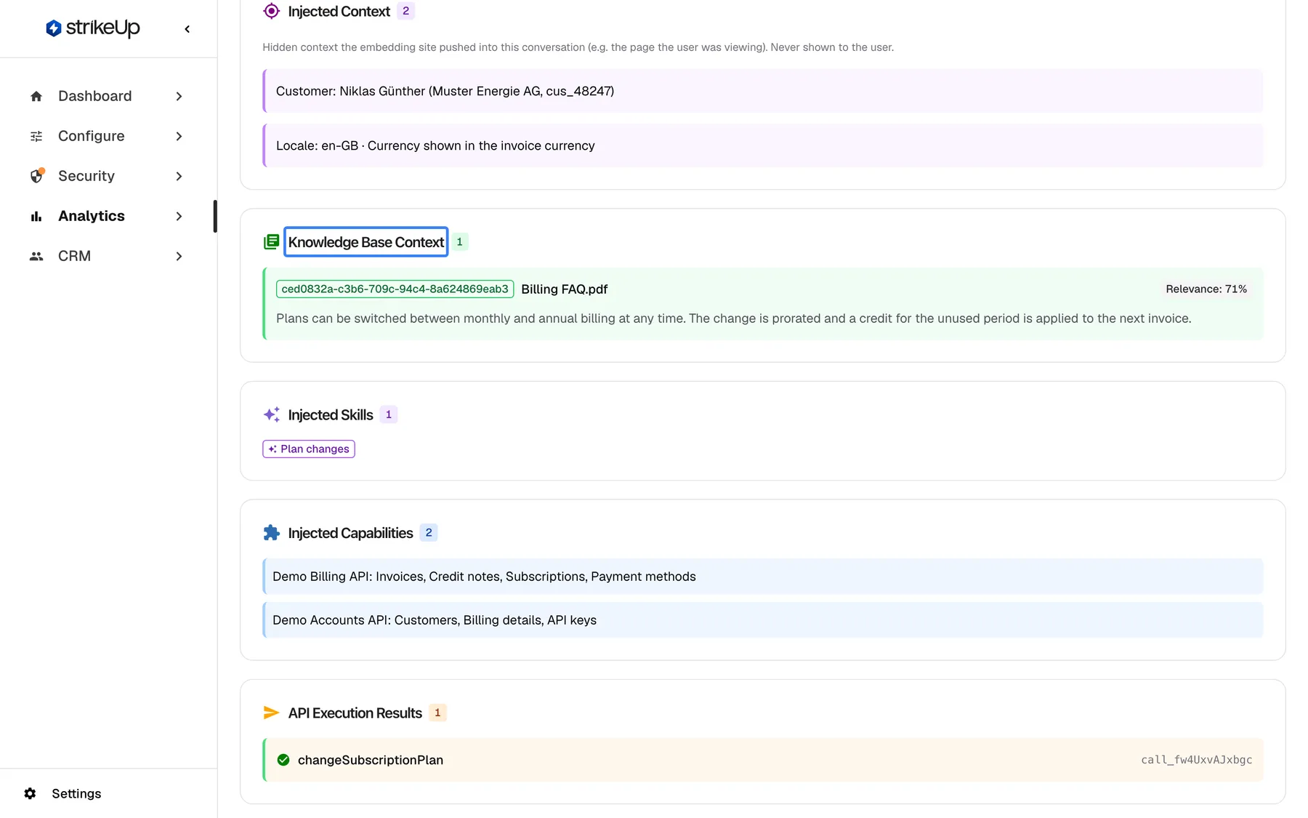Expand the Configure menu chevron
Image resolution: width=1308 pixels, height=818 pixels.
(179, 136)
